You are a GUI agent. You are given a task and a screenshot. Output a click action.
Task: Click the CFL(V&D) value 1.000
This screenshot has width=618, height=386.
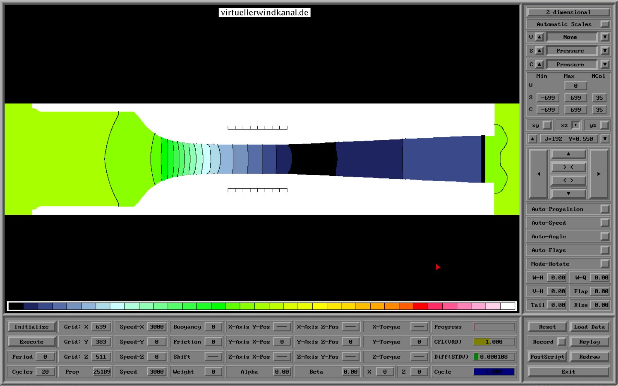pos(494,342)
